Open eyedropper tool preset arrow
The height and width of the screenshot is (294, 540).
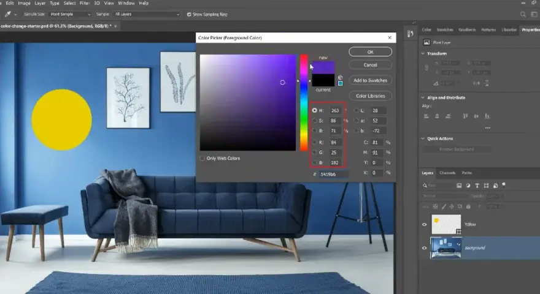point(15,15)
